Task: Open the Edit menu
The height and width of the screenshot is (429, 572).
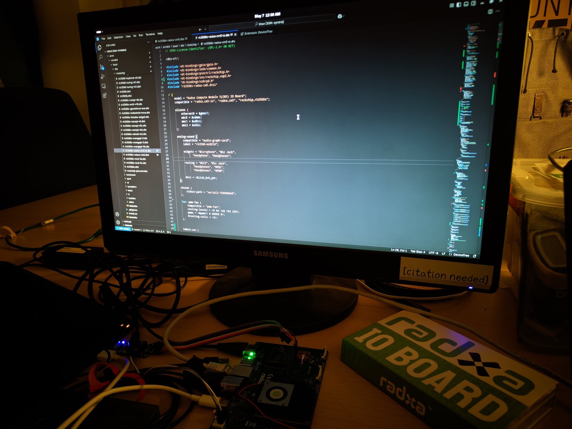Action: pyautogui.click(x=109, y=38)
